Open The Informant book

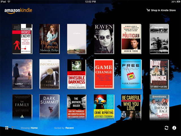[x=49, y=74]
